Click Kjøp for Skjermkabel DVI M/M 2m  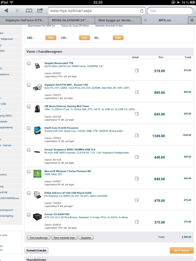pyautogui.click(x=51, y=38)
